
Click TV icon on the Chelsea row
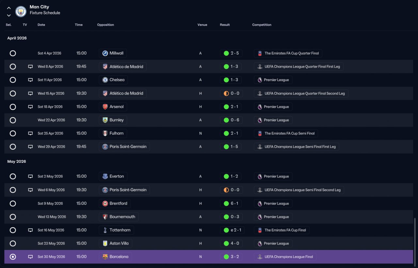[30, 80]
